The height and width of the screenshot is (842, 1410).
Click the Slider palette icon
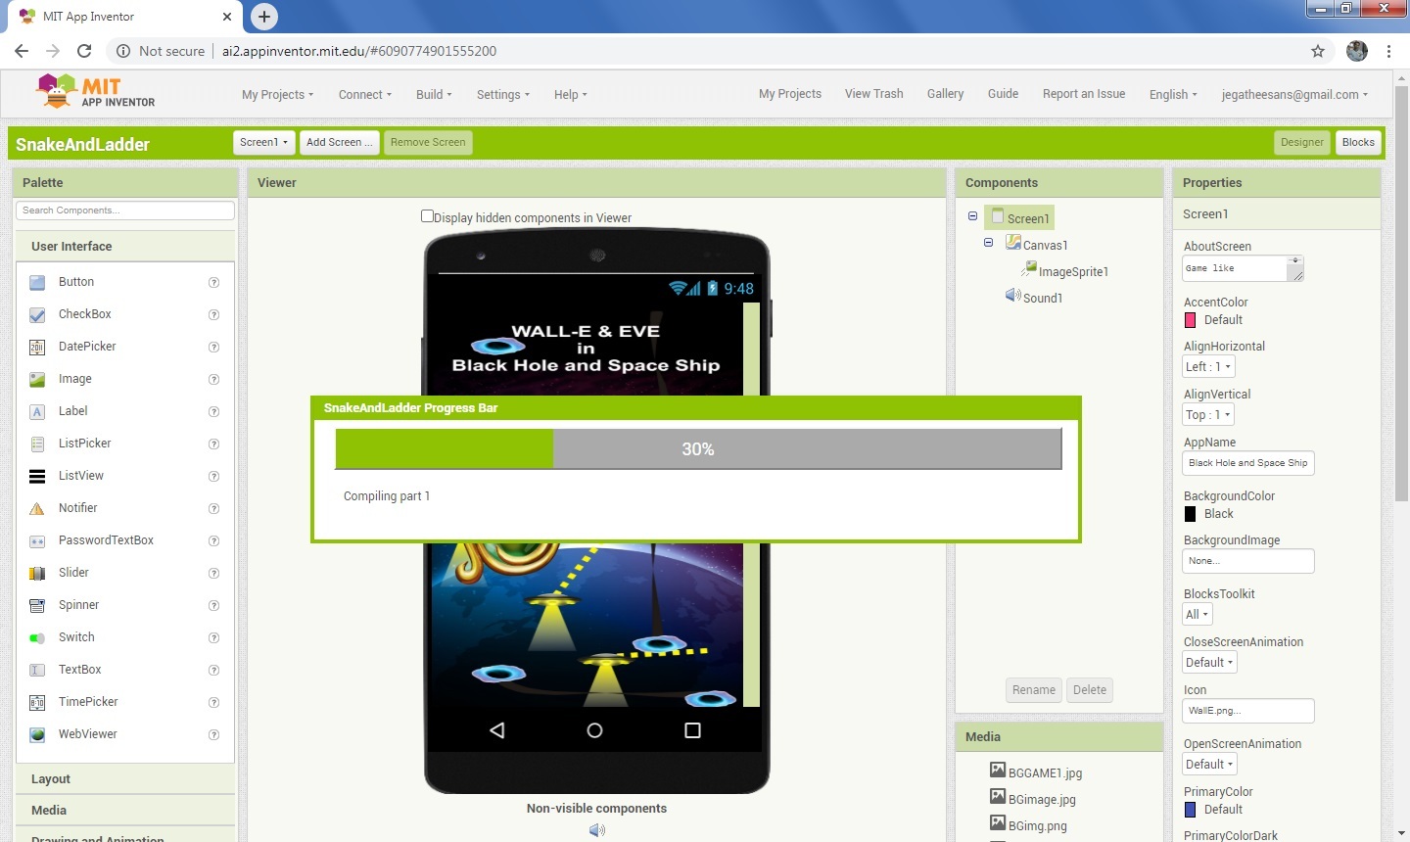click(37, 574)
